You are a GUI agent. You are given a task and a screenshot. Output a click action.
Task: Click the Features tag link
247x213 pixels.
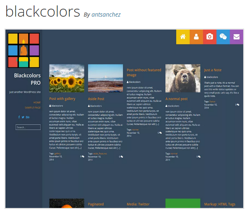[103, 154]
